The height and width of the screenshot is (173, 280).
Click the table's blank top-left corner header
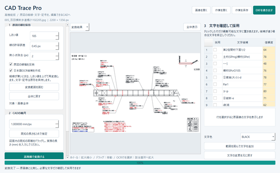coord(208,42)
